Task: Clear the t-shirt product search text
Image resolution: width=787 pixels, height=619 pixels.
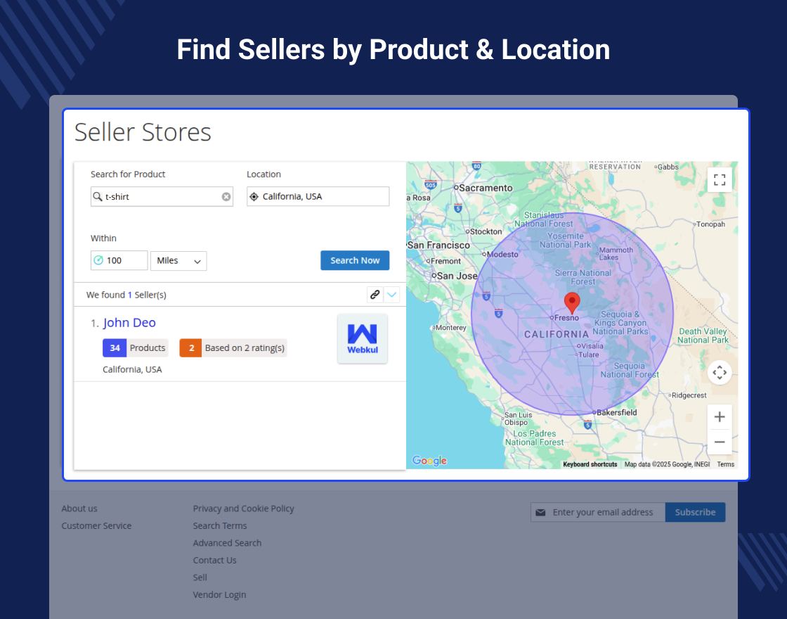Action: click(226, 196)
